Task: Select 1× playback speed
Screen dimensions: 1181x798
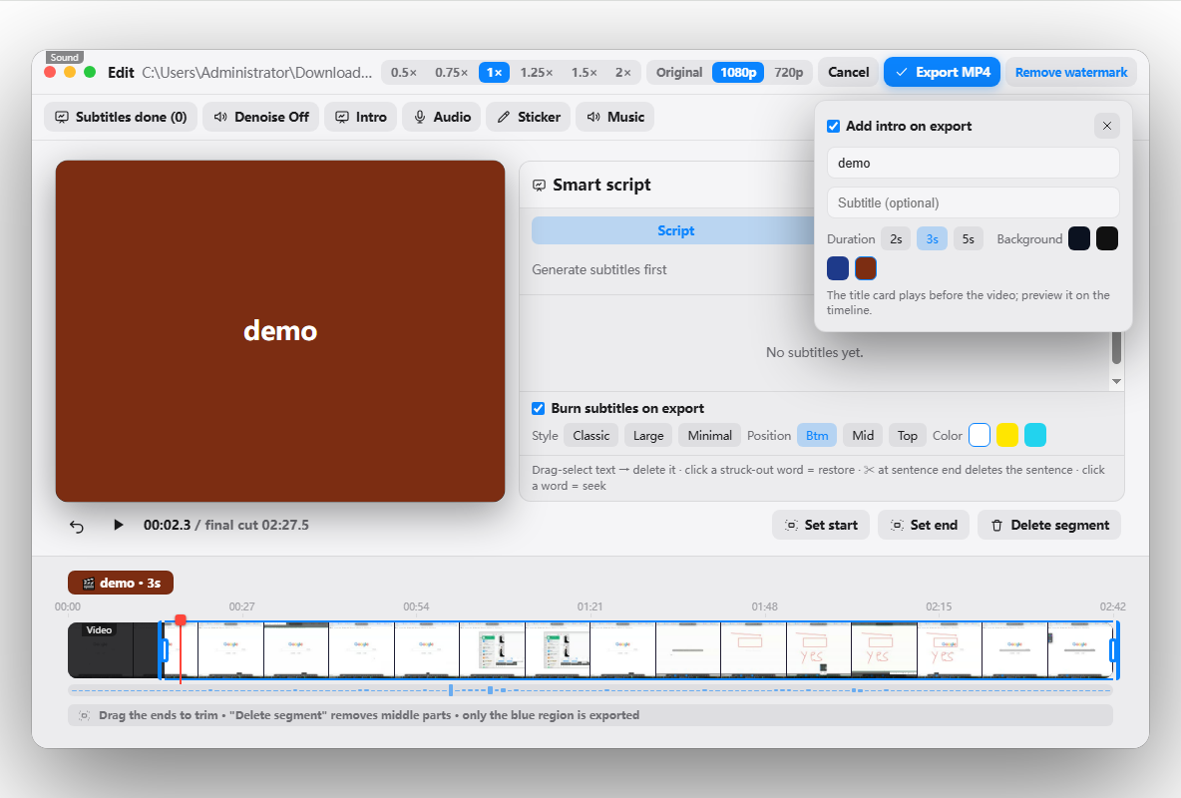Action: click(x=494, y=73)
